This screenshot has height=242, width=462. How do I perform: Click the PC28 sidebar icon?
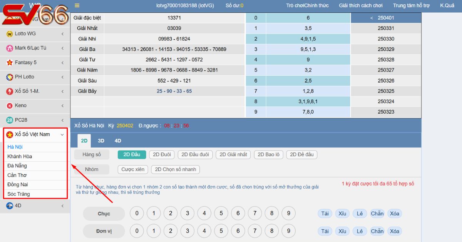tap(10, 120)
